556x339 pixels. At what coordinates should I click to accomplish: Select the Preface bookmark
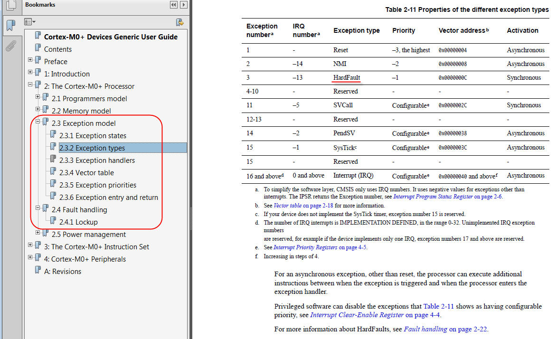[x=56, y=62]
